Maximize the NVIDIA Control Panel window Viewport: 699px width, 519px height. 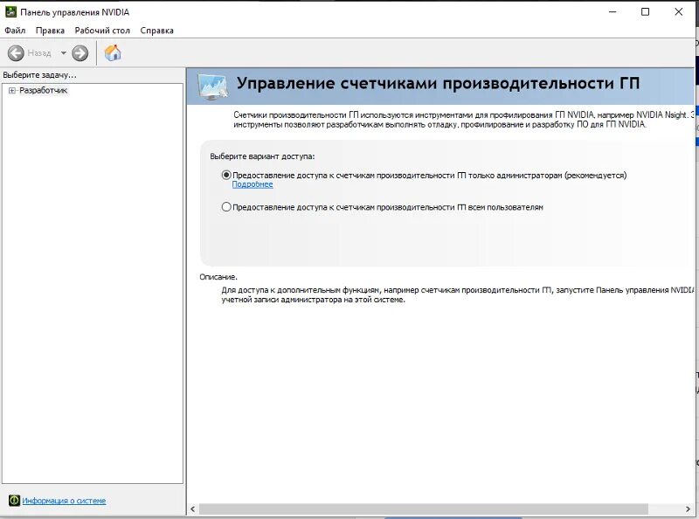(x=645, y=12)
